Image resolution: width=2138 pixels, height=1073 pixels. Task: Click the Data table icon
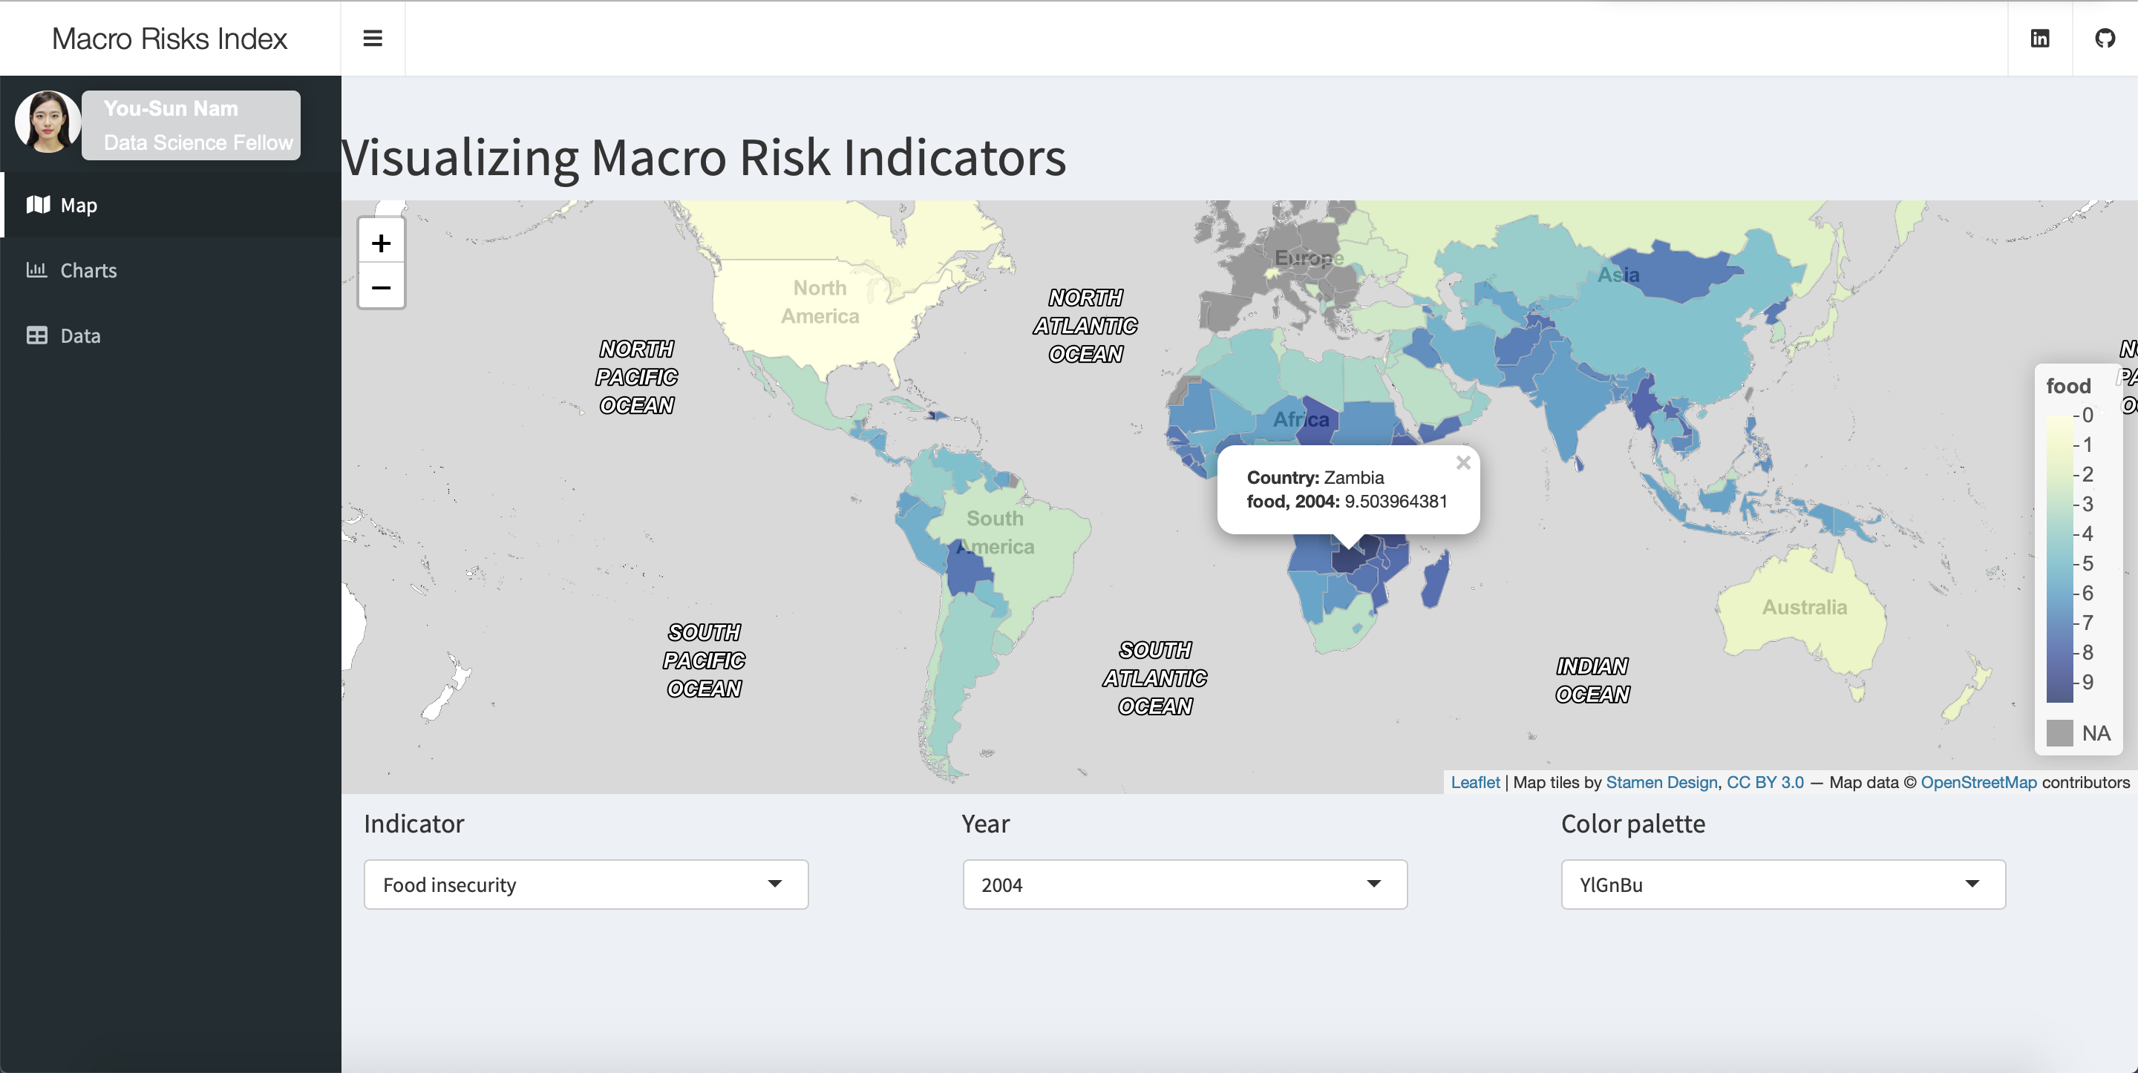[x=36, y=335]
